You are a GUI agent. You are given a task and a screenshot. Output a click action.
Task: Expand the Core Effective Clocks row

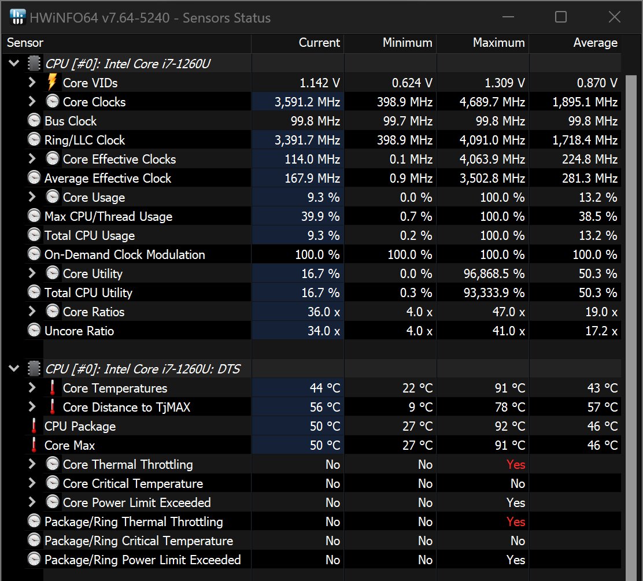(x=32, y=158)
